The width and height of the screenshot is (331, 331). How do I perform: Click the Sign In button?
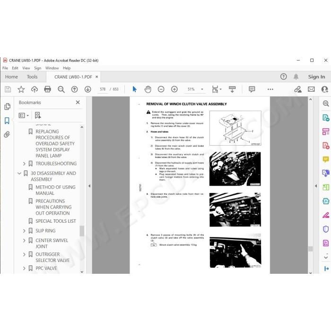click(x=316, y=77)
